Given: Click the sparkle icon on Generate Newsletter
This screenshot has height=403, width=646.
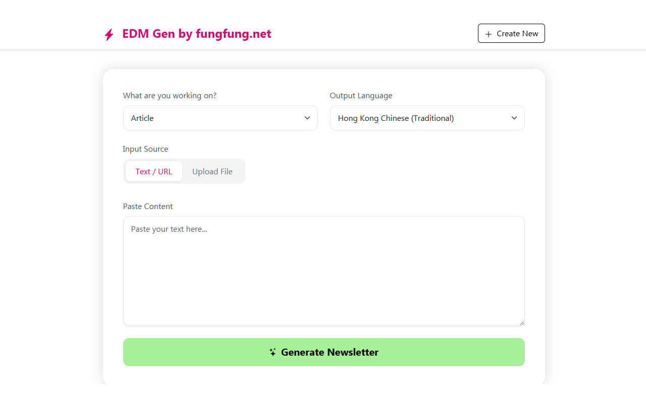Looking at the screenshot, I should tap(273, 352).
